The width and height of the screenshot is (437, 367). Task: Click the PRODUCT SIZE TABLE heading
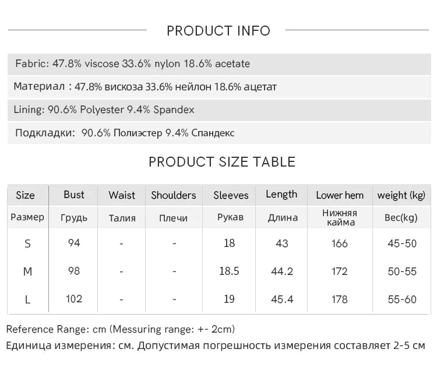(x=222, y=162)
